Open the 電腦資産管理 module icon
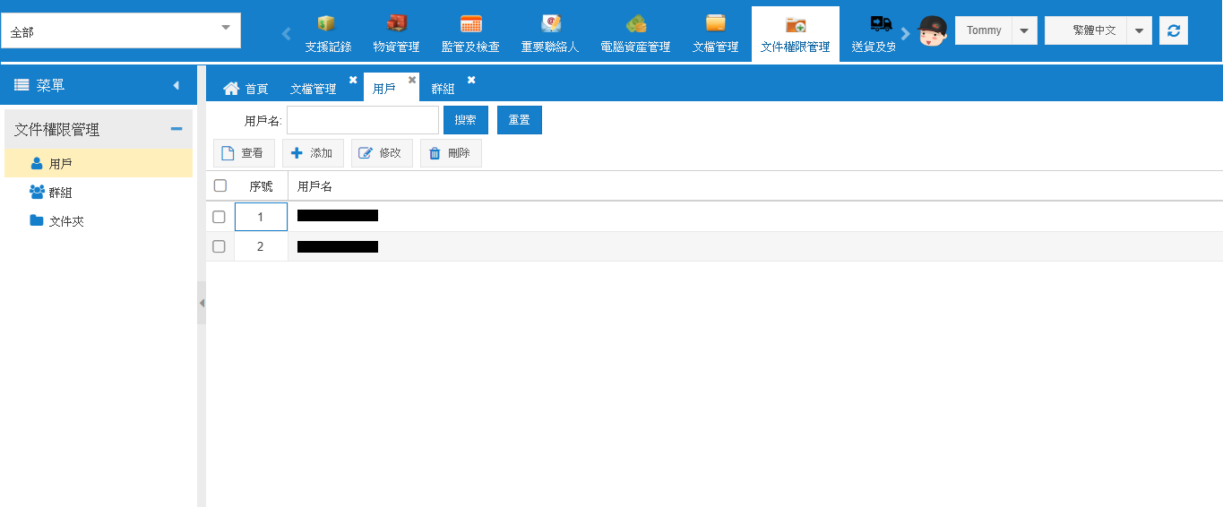This screenshot has width=1223, height=507. click(635, 24)
